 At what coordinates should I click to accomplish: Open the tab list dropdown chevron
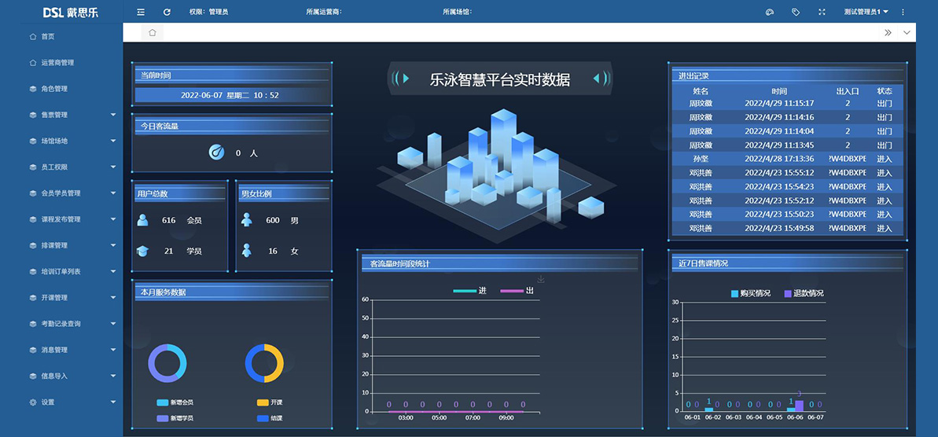(x=907, y=32)
